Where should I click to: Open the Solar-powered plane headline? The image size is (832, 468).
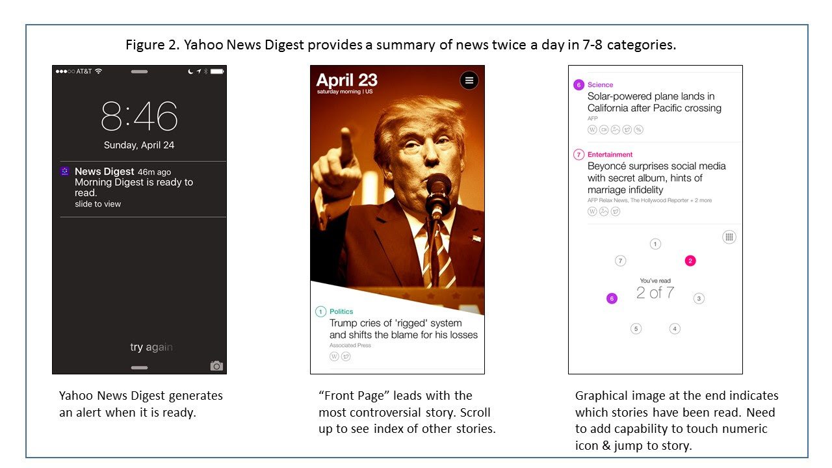(x=654, y=103)
